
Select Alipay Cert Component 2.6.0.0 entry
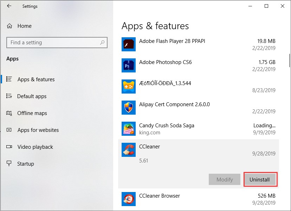198,108
